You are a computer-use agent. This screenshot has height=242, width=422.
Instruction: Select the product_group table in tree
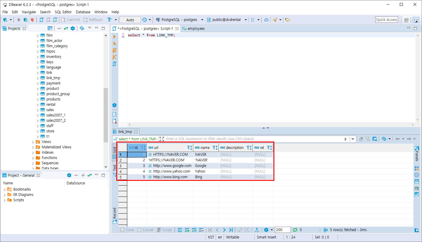[58, 94]
